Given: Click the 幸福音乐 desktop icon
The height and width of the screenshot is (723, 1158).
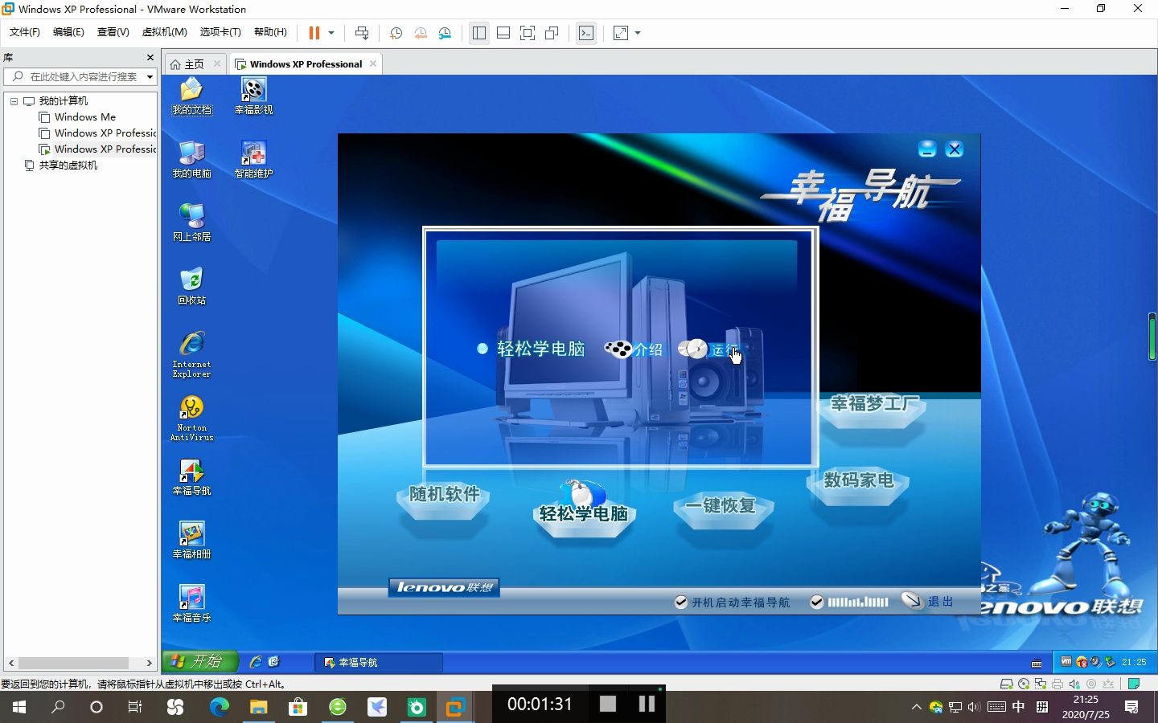Looking at the screenshot, I should (191, 604).
